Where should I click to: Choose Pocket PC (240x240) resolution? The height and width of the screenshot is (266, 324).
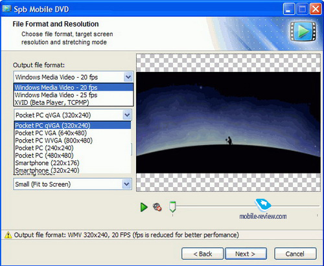[73, 148]
